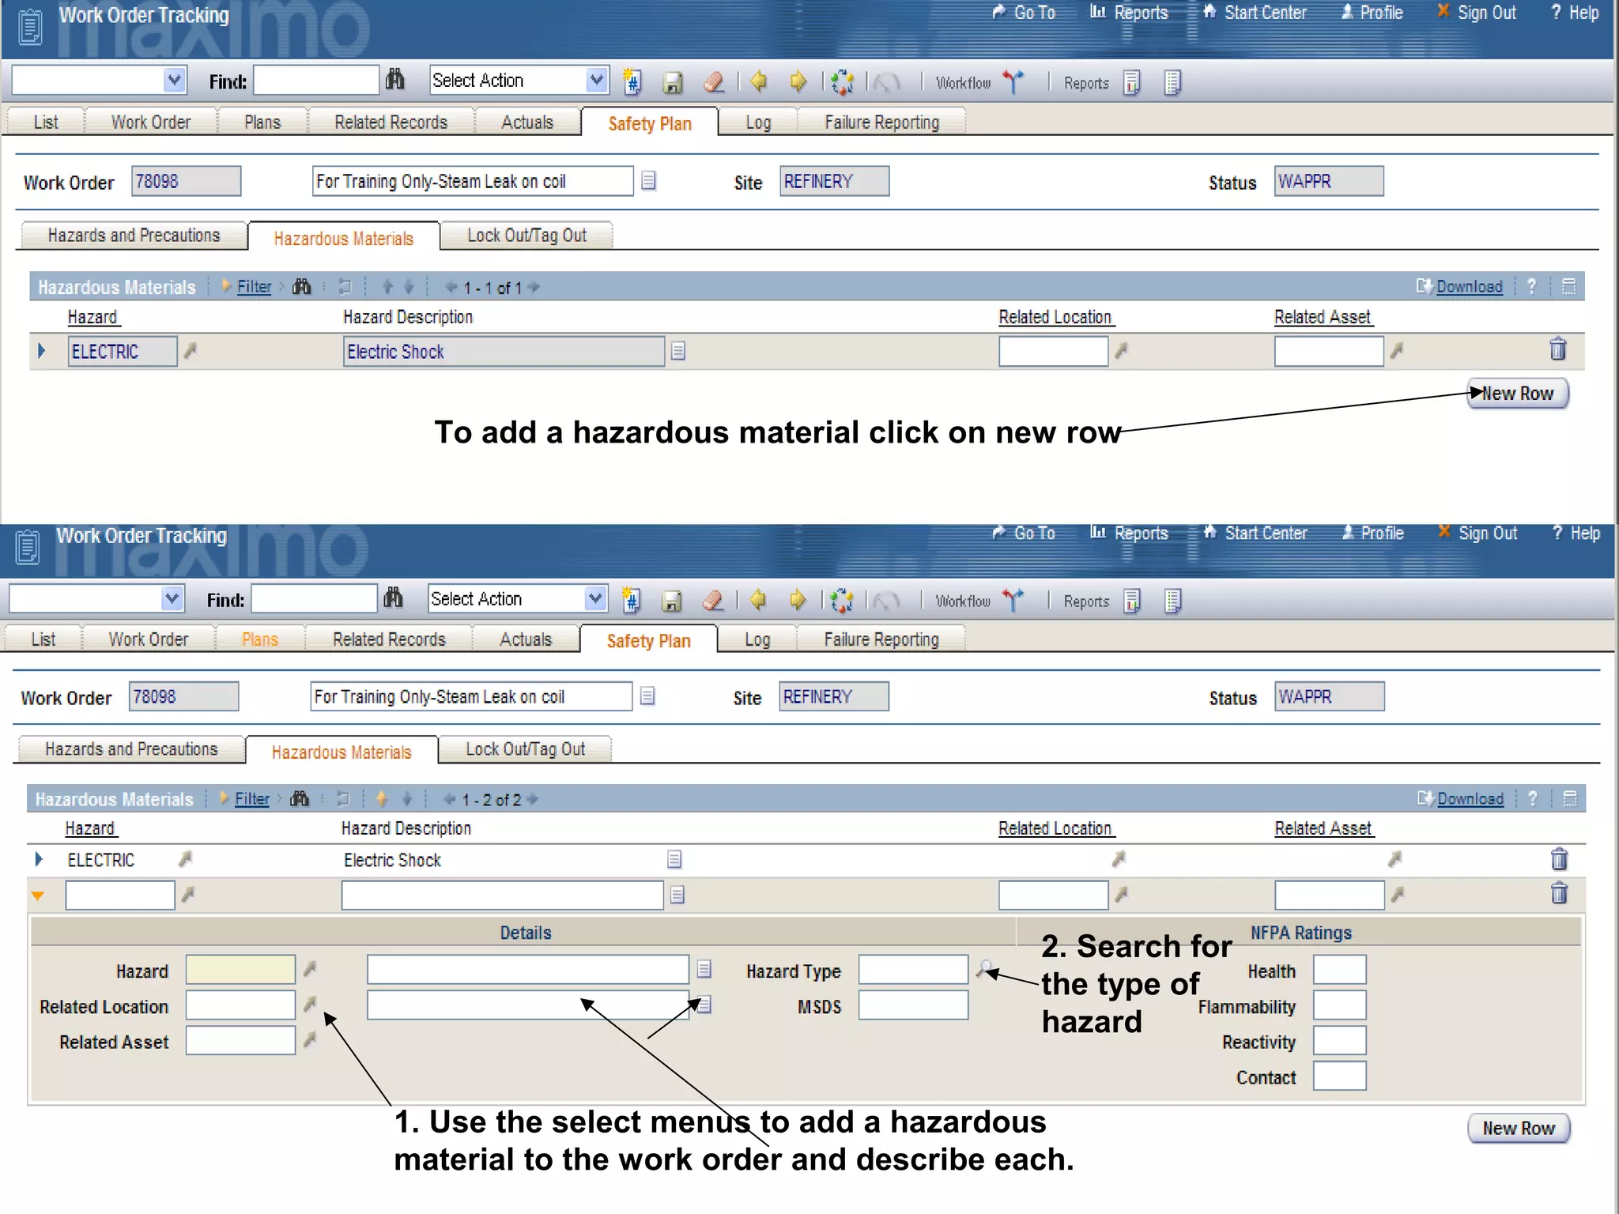
Task: Click Help in upper window header
Action: pos(1575,12)
